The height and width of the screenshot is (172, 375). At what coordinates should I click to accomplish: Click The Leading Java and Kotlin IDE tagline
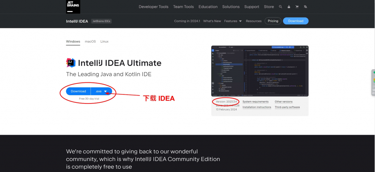[x=109, y=74]
